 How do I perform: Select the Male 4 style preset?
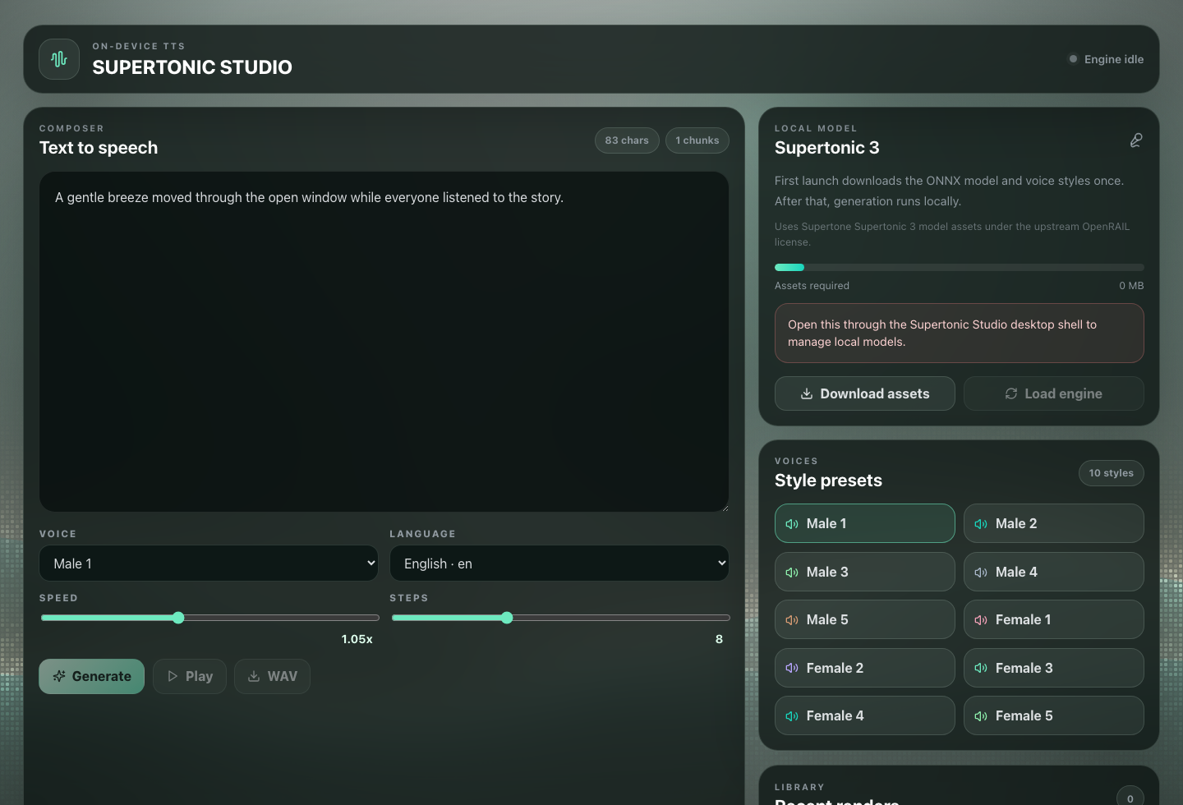[1054, 572]
